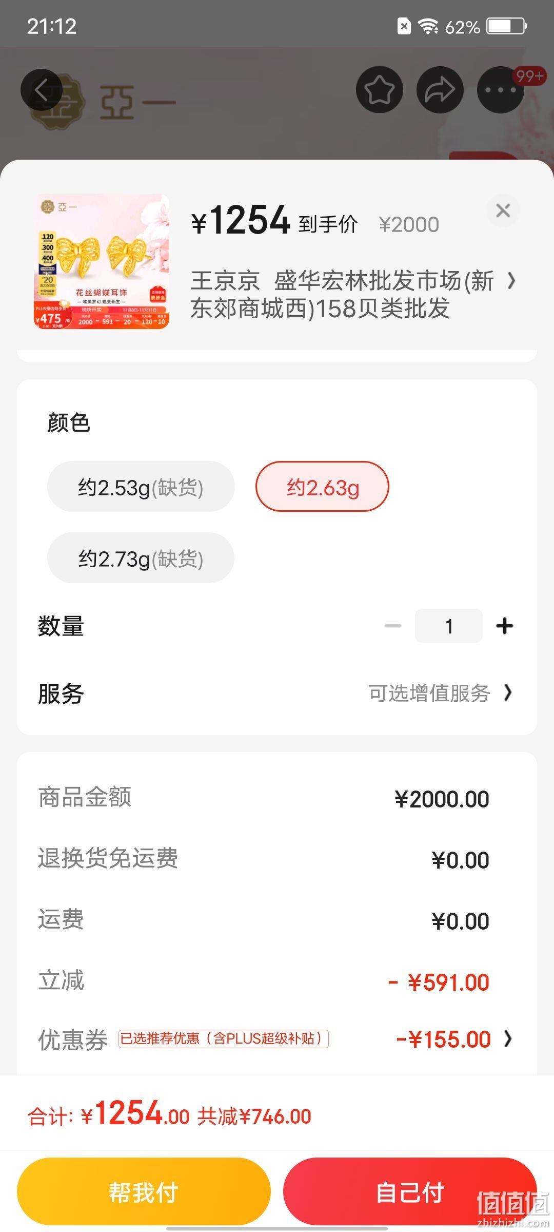Viewport: 554px width, 1232px height.
Task: Select the 约2.53g out-of-stock option
Action: tap(141, 487)
